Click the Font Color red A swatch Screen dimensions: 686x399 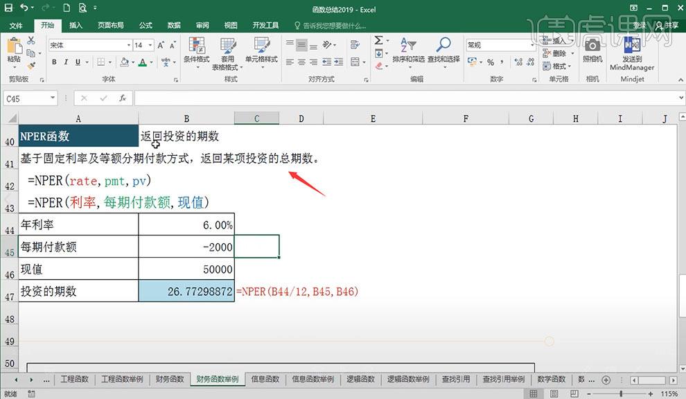pos(142,62)
